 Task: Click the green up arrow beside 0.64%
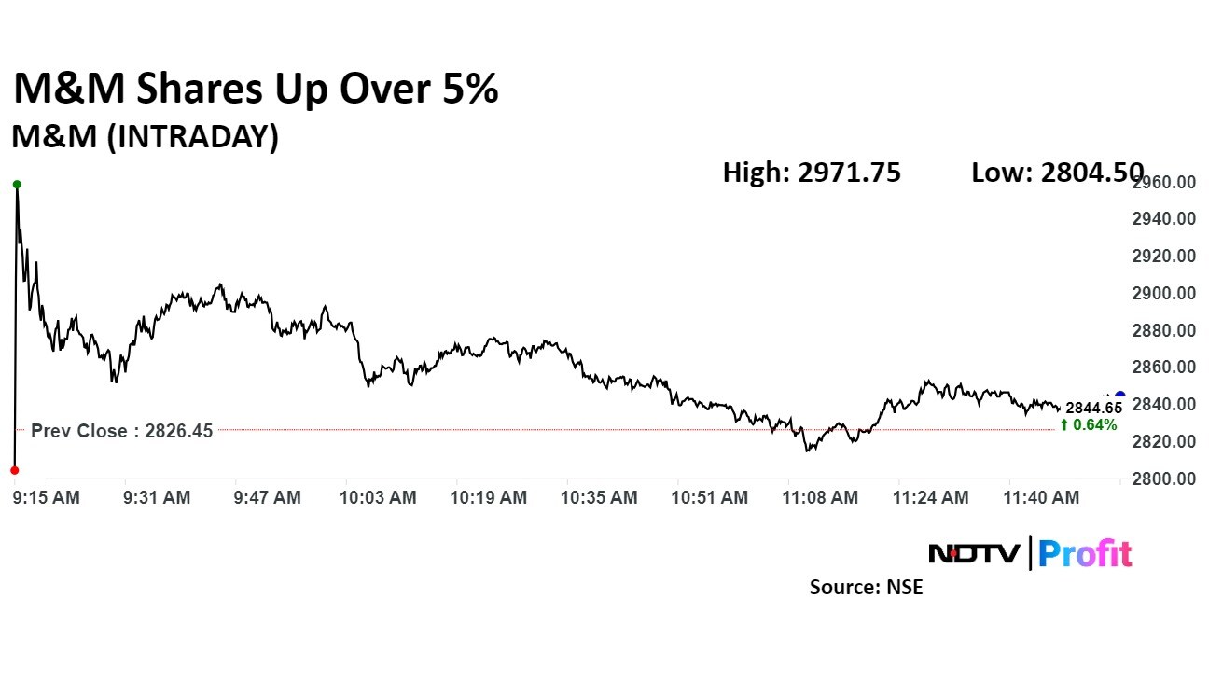click(x=1064, y=425)
